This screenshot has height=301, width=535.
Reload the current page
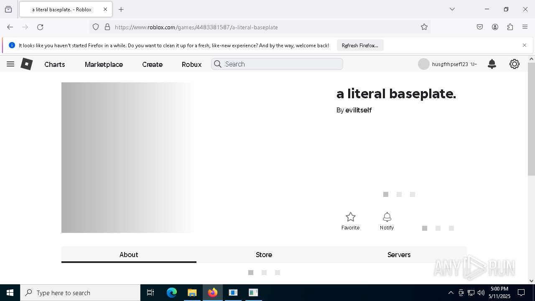pos(40,27)
